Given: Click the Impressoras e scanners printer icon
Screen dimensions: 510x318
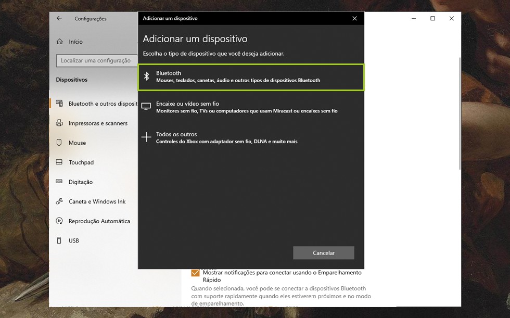Looking at the screenshot, I should coord(59,123).
